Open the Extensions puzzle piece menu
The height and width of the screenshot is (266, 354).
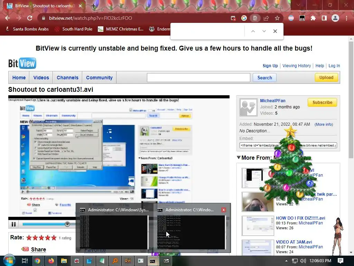pos(313,18)
